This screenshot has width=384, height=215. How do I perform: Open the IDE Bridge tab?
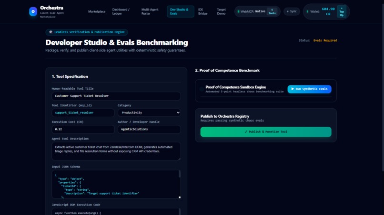click(x=203, y=11)
